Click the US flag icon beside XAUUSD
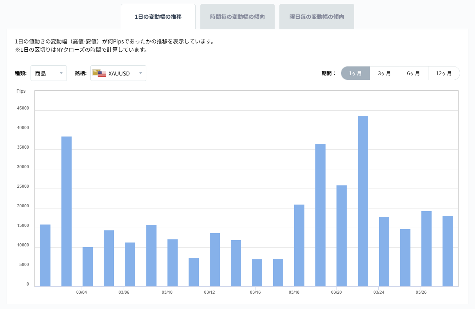The height and width of the screenshot is (309, 475). [102, 74]
